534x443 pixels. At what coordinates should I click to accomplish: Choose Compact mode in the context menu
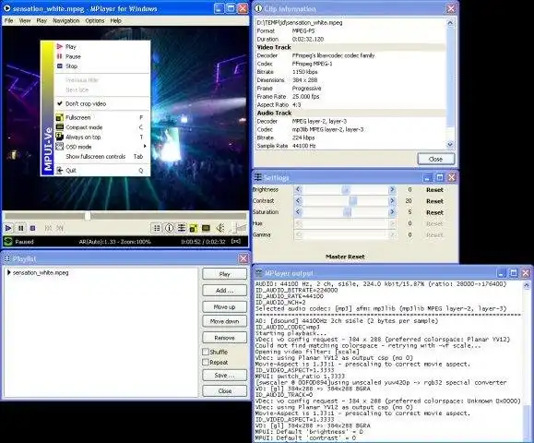coord(102,127)
